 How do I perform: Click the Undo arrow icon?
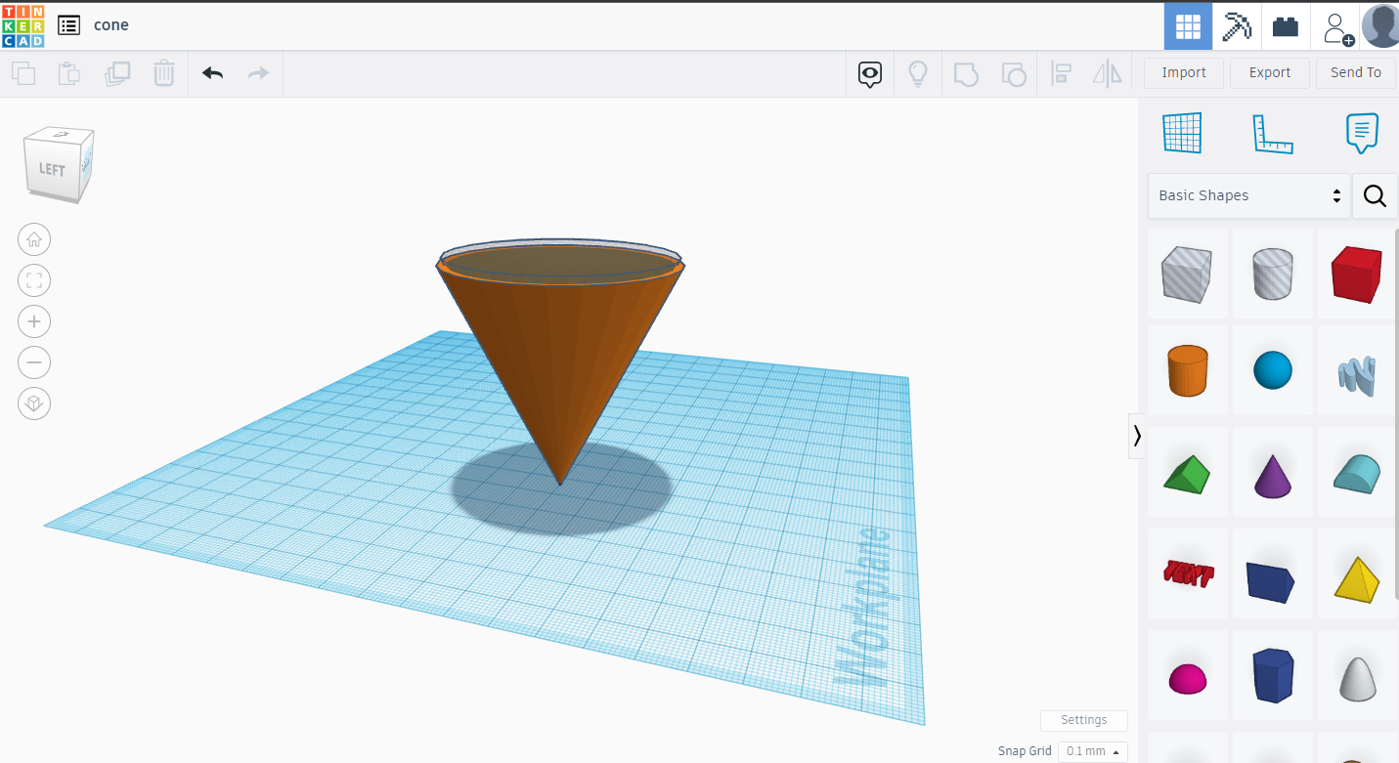coord(212,73)
